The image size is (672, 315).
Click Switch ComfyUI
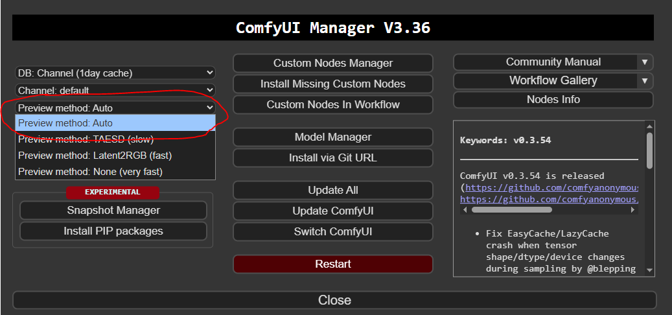coord(333,232)
